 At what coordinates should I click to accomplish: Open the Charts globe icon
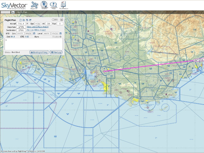click(44, 5)
